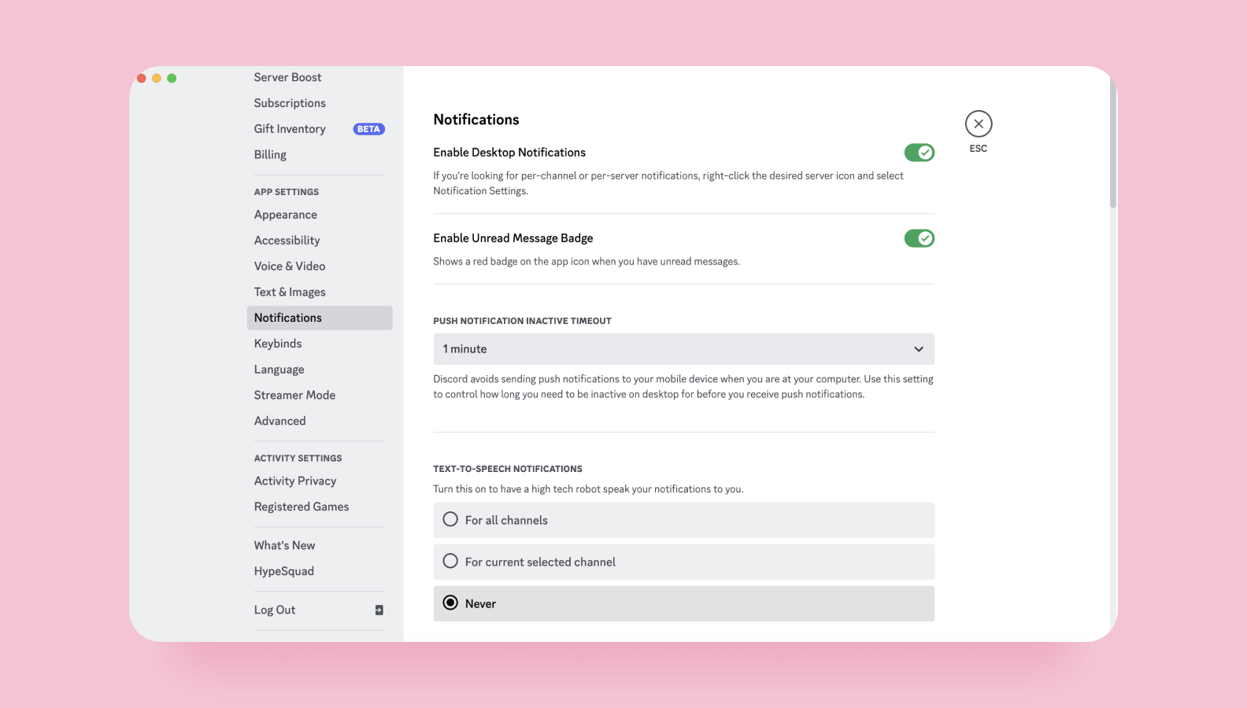The height and width of the screenshot is (708, 1247).
Task: Click the Enable Unread Message Badge label
Action: pos(513,238)
